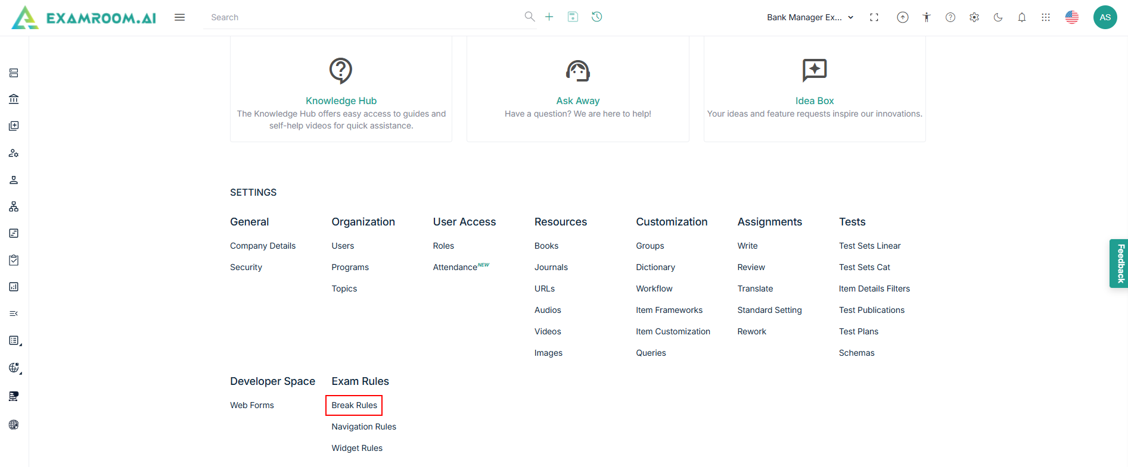Open the dark presenter-board sidebar icon

click(14, 396)
